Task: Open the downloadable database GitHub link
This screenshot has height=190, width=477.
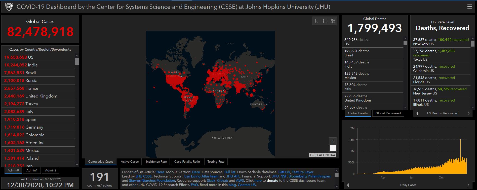Action: pyautogui.click(x=284, y=172)
